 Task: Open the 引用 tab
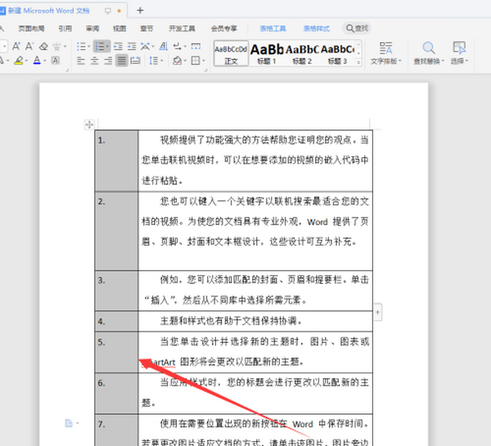click(65, 29)
